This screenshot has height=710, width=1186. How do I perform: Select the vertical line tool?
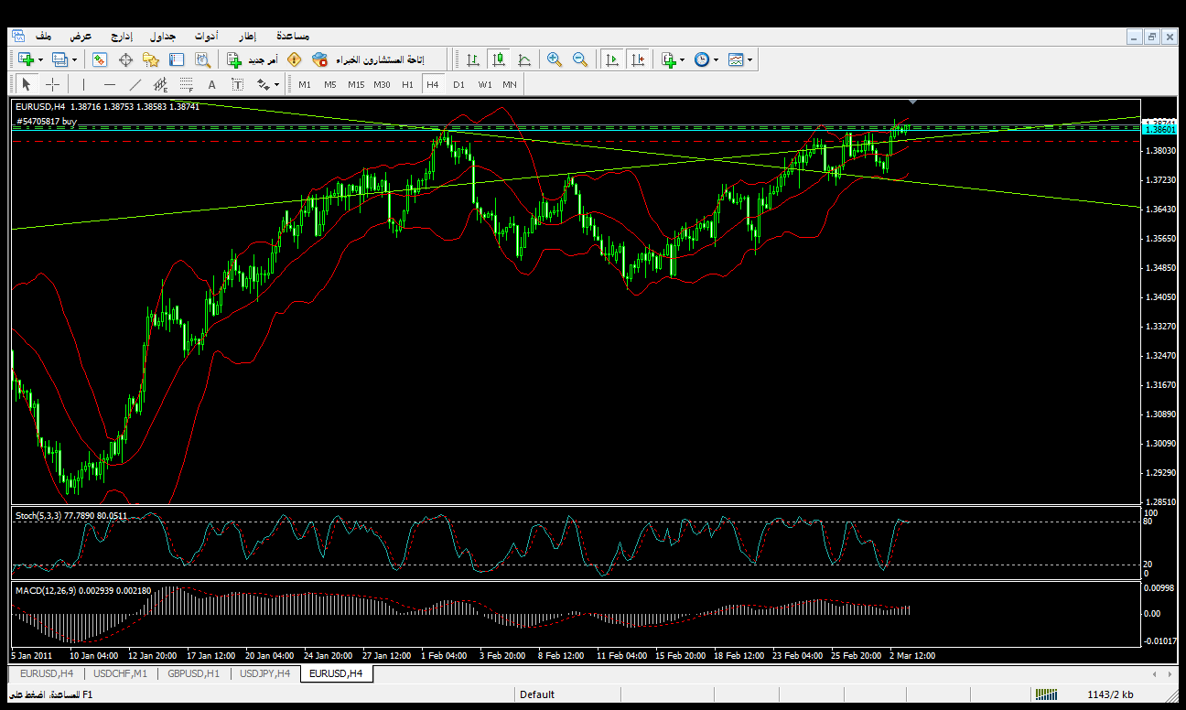pyautogui.click(x=83, y=84)
